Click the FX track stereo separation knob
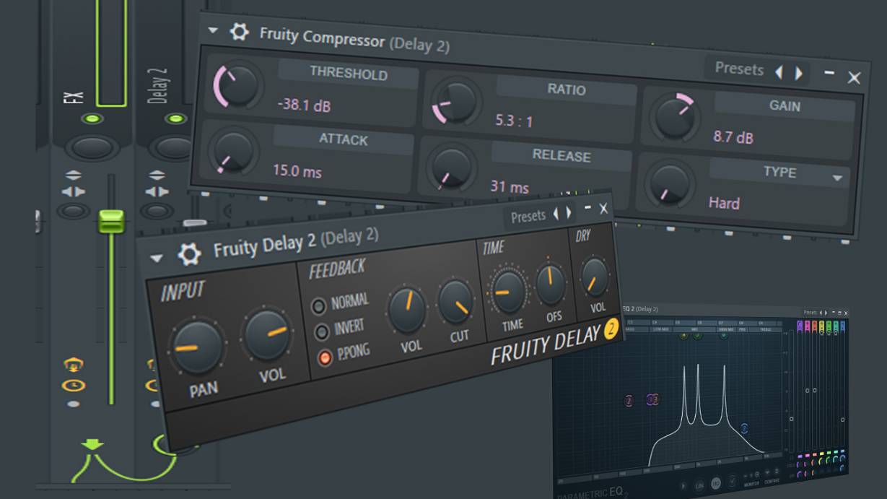Viewport: 887px width, 499px height. pos(74,212)
